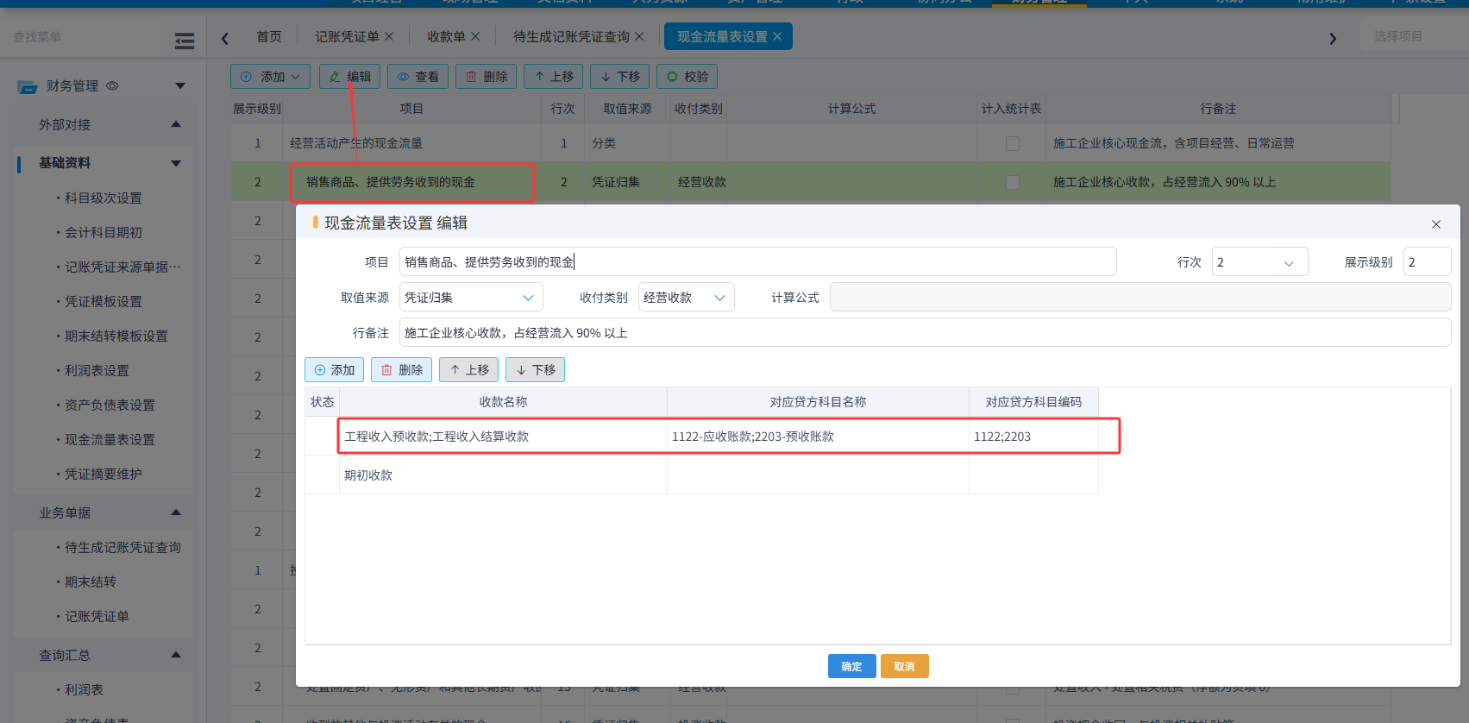Viewport: 1469px width, 723px height.
Task: Click the sidebar menu collapse icon
Action: click(184, 41)
